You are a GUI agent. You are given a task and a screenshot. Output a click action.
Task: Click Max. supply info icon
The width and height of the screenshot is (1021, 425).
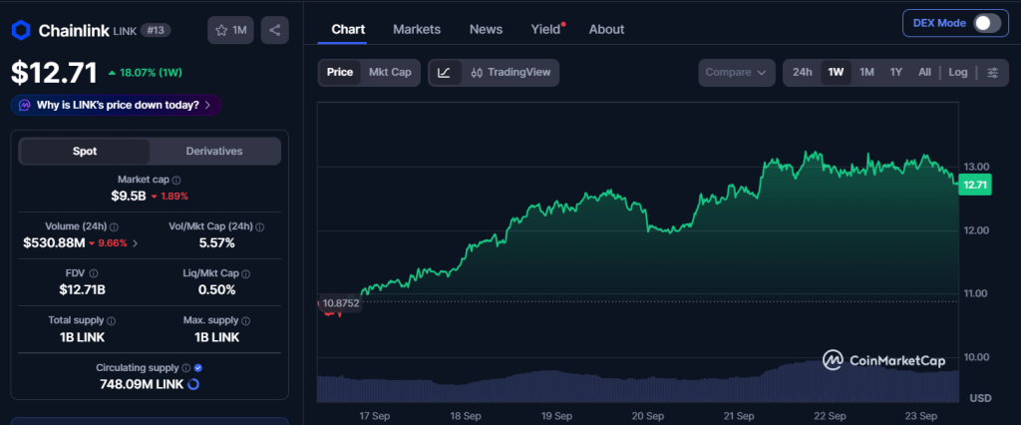[x=245, y=320]
